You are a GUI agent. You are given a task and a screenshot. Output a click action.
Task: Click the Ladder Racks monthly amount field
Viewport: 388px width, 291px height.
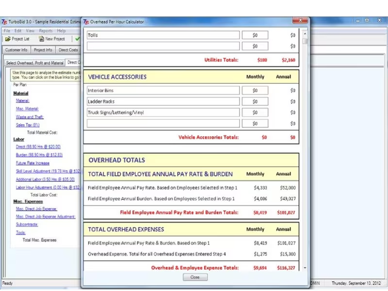(x=255, y=101)
